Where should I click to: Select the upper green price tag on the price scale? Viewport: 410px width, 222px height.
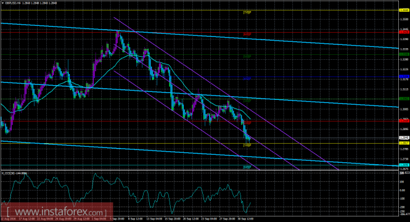[404, 54]
